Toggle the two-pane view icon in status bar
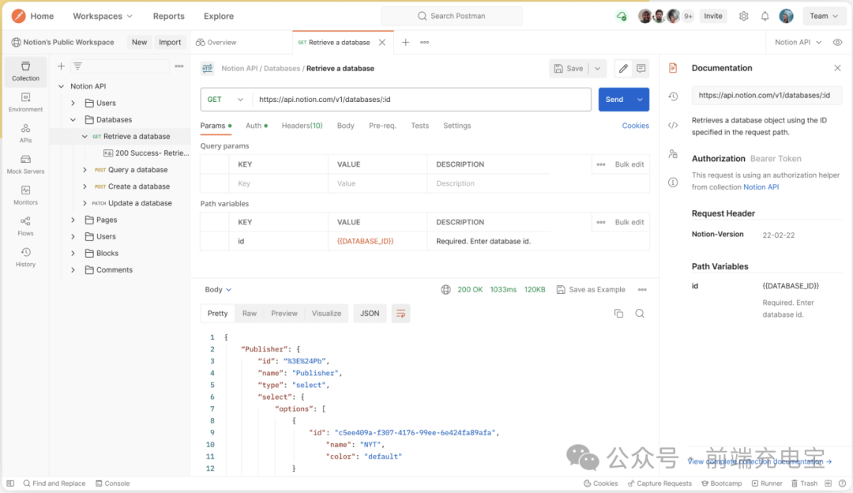Screen dimensions: 853x493 [828, 484]
